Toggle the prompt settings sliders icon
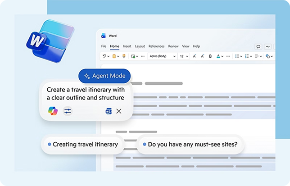Image resolution: width=290 pixels, height=186 pixels. tap(68, 111)
